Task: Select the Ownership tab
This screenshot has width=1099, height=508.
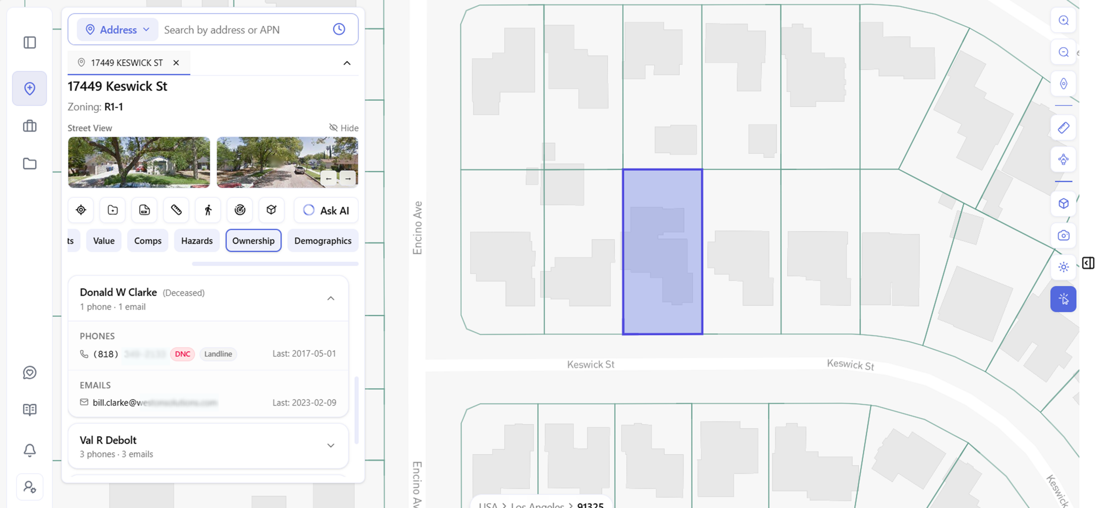Action: coord(253,241)
